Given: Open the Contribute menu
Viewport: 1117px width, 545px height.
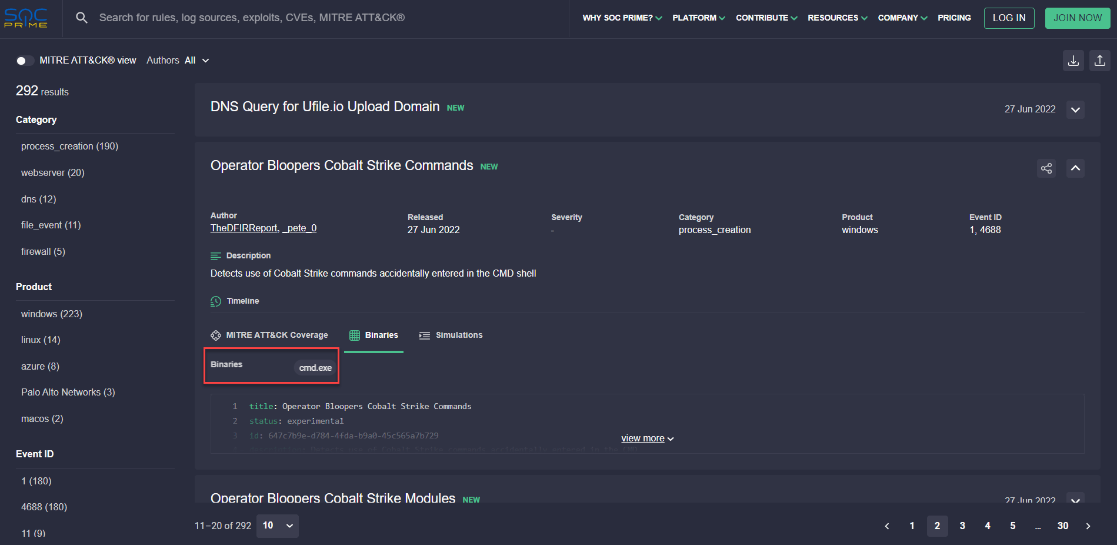Looking at the screenshot, I should tap(766, 18).
